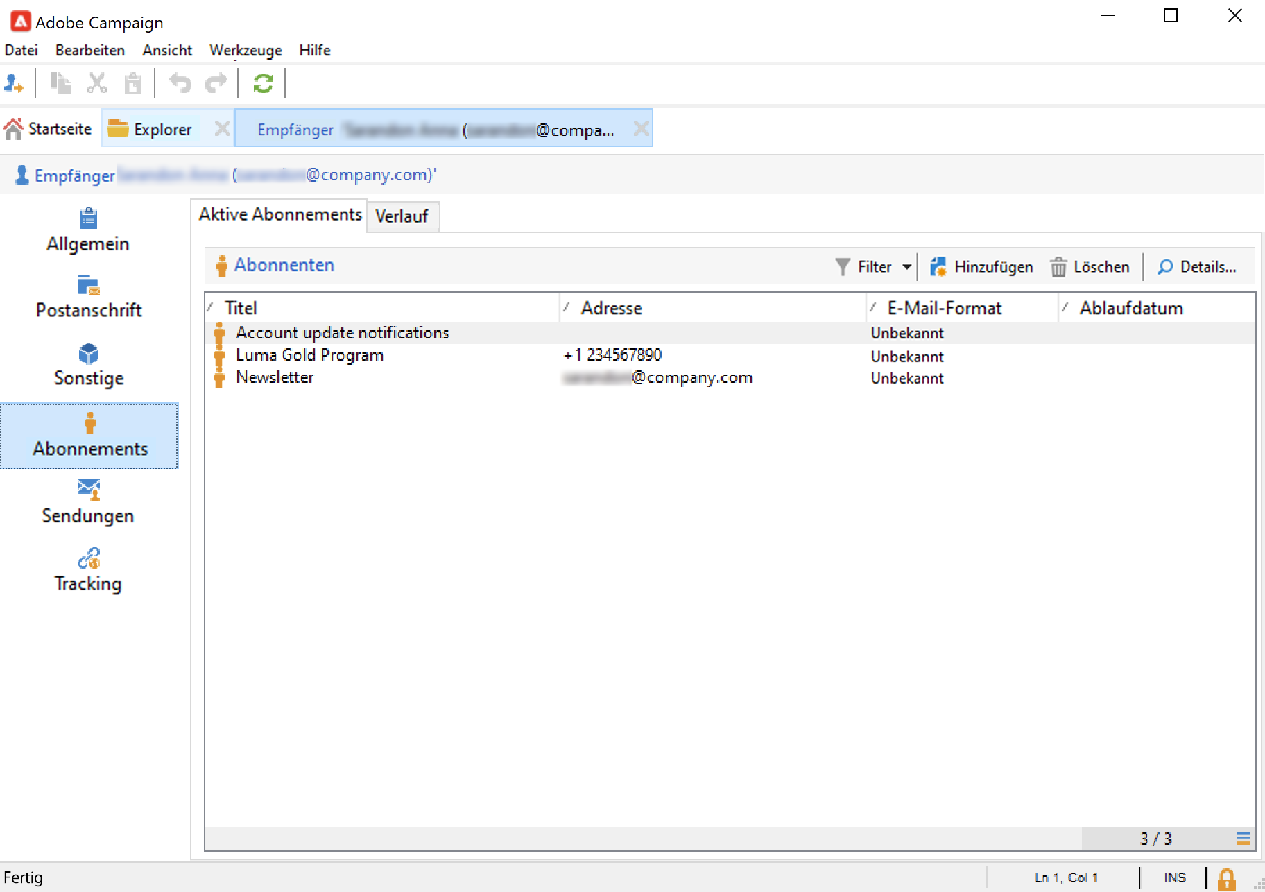Image resolution: width=1265 pixels, height=892 pixels.
Task: Open the Postanschrift section icon
Action: [88, 285]
